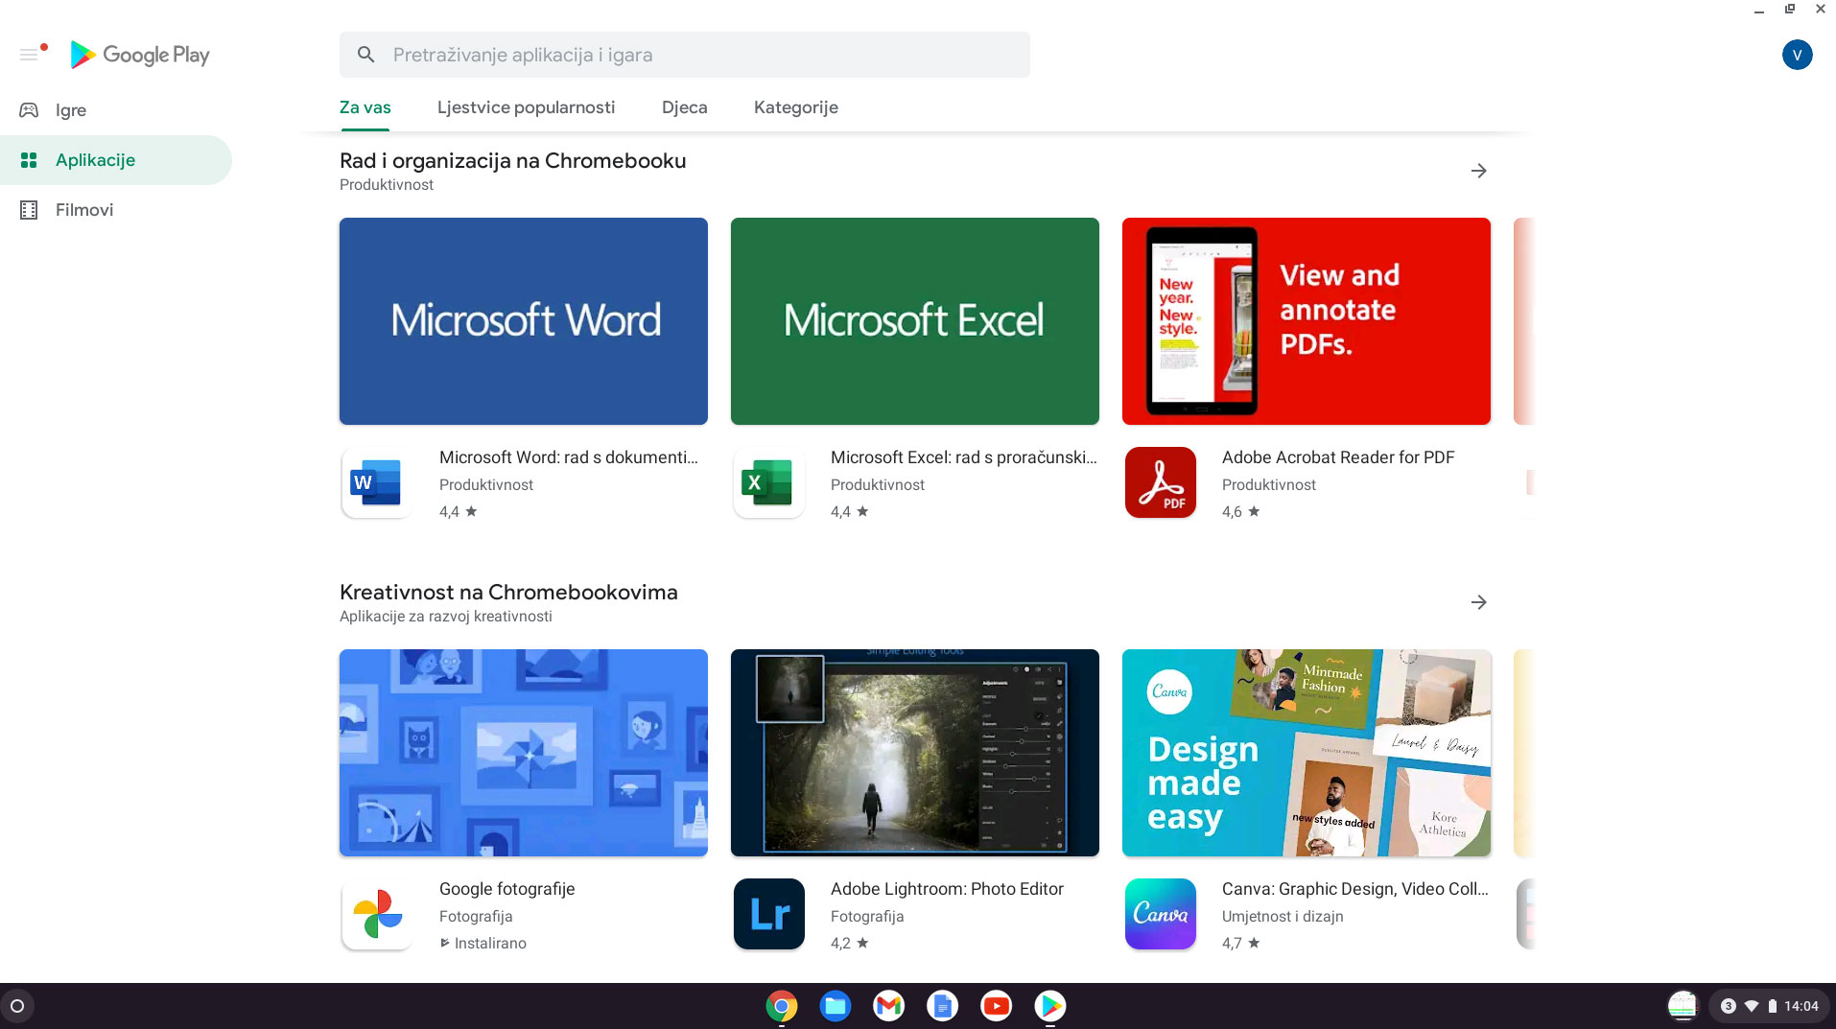Switch to the Za vas tab
Image resolution: width=1836 pixels, height=1029 pixels.
(365, 107)
